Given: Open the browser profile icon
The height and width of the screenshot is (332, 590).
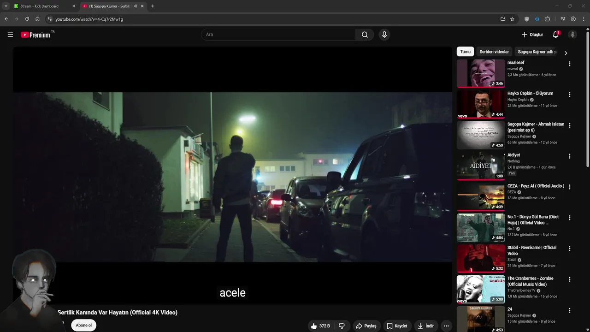Looking at the screenshot, I should (573, 19).
